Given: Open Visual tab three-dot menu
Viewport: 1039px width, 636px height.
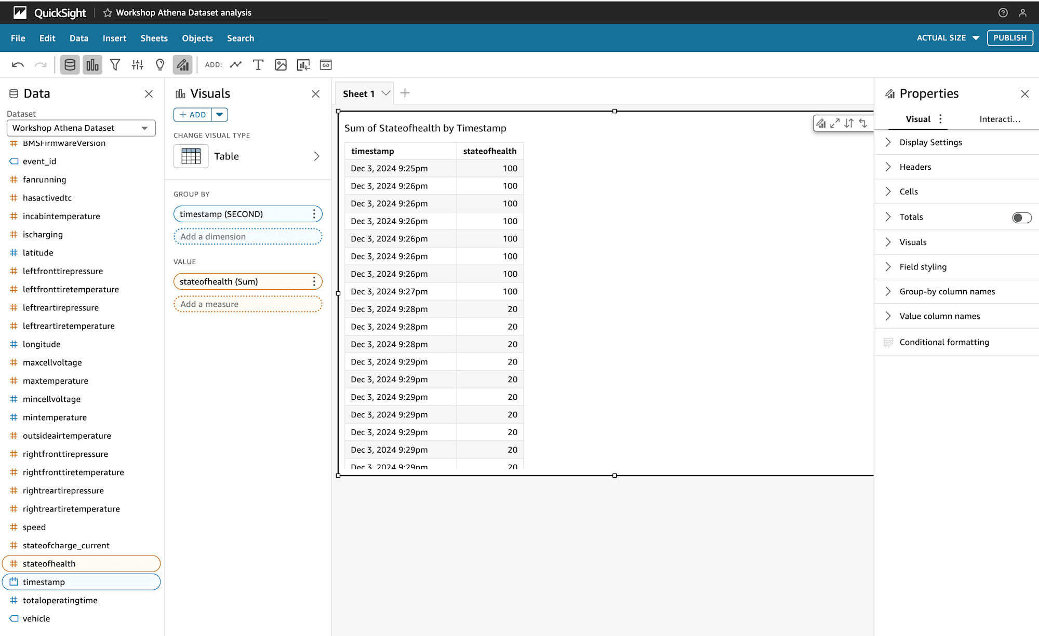Looking at the screenshot, I should click(940, 119).
